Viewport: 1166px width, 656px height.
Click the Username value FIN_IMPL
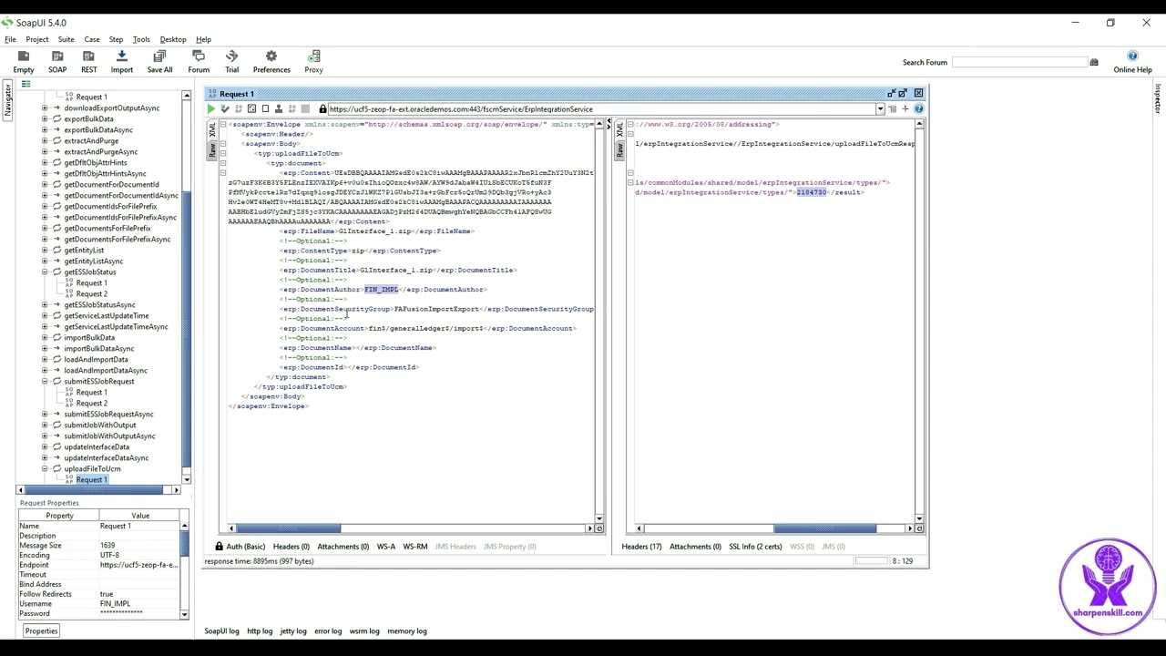click(138, 604)
